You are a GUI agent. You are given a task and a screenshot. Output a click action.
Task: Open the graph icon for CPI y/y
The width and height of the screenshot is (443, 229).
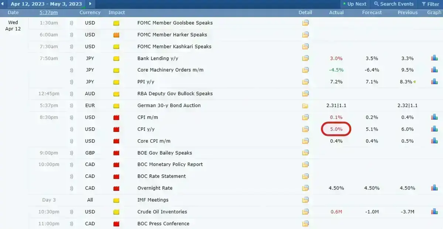click(x=434, y=129)
